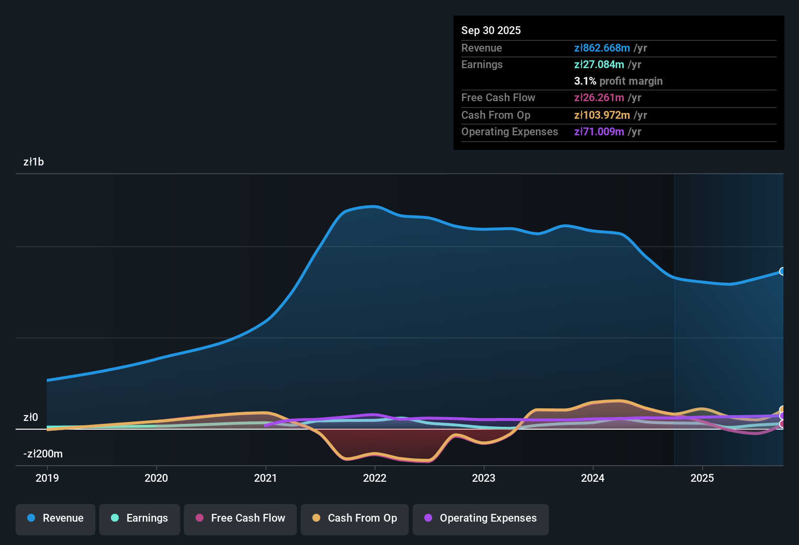Hide the Free Cash Flow series

tap(240, 518)
